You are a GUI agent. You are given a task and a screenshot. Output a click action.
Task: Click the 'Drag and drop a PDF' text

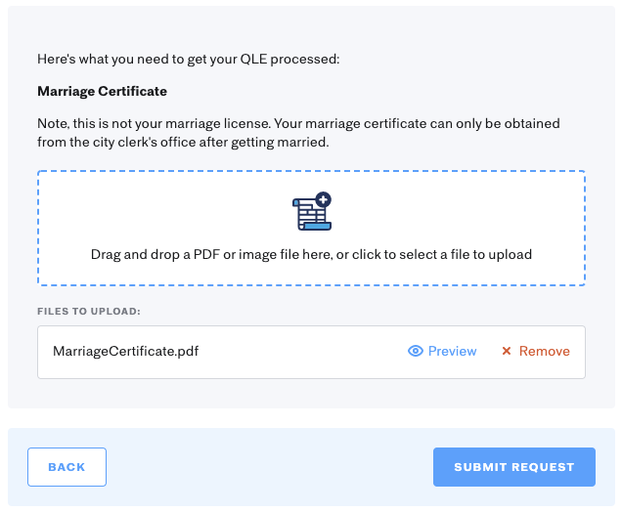pos(196,255)
